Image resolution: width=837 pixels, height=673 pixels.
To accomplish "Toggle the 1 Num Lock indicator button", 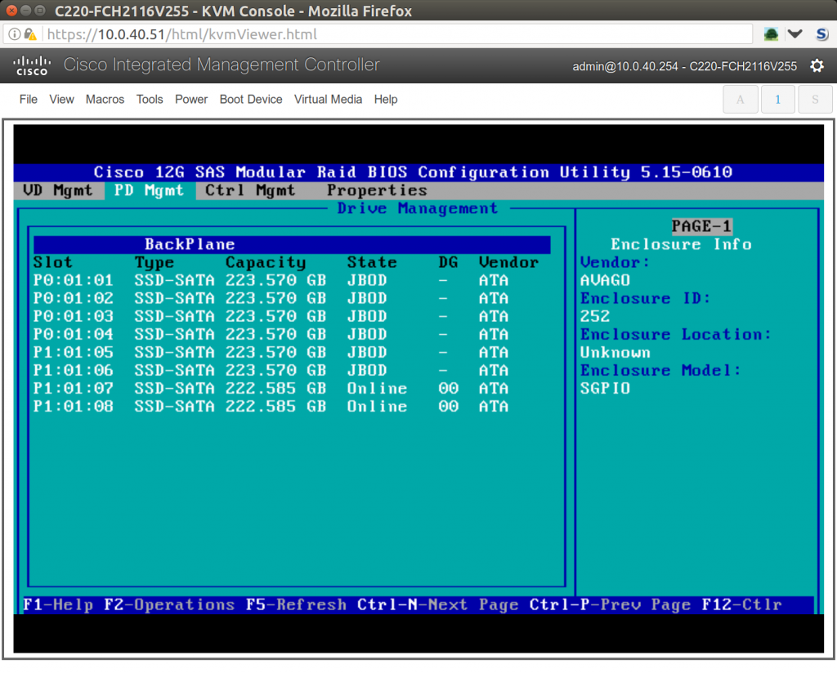I will tap(777, 99).
